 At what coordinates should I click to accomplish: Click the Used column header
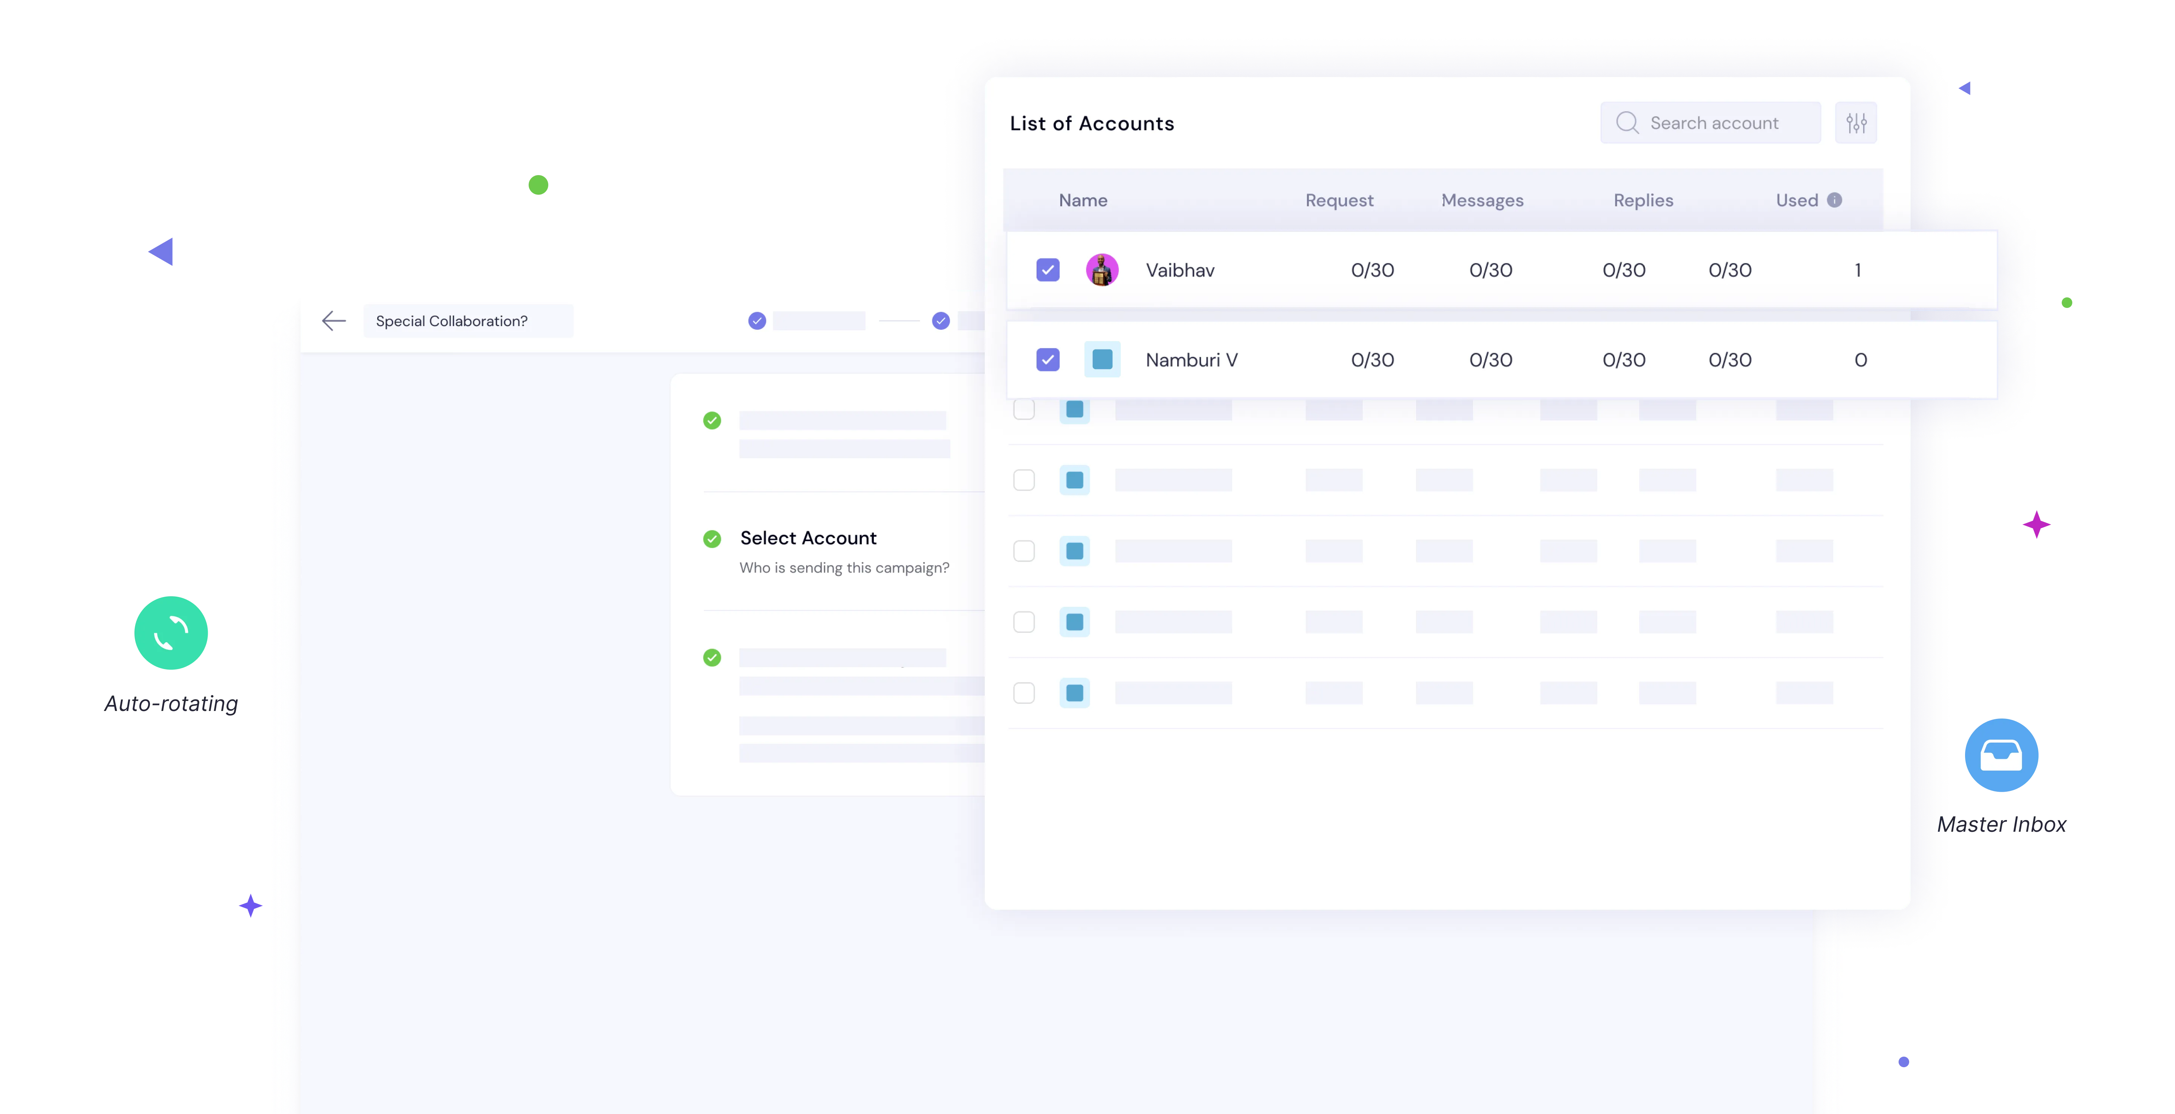[1797, 200]
